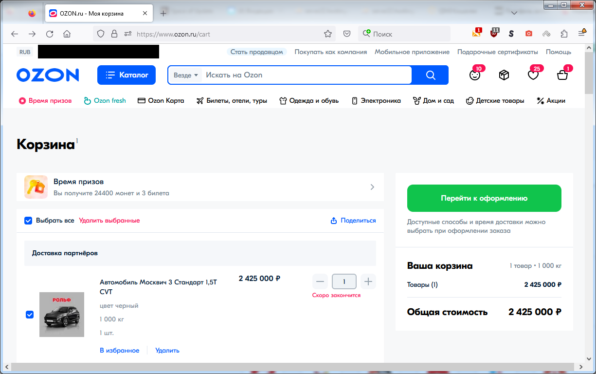Click the S extension icon in toolbar
The width and height of the screenshot is (596, 374).
pyautogui.click(x=511, y=34)
